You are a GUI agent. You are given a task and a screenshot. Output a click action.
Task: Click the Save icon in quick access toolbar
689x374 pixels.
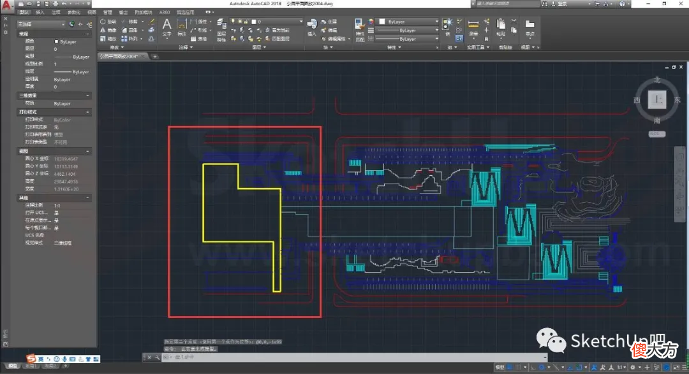click(x=38, y=4)
